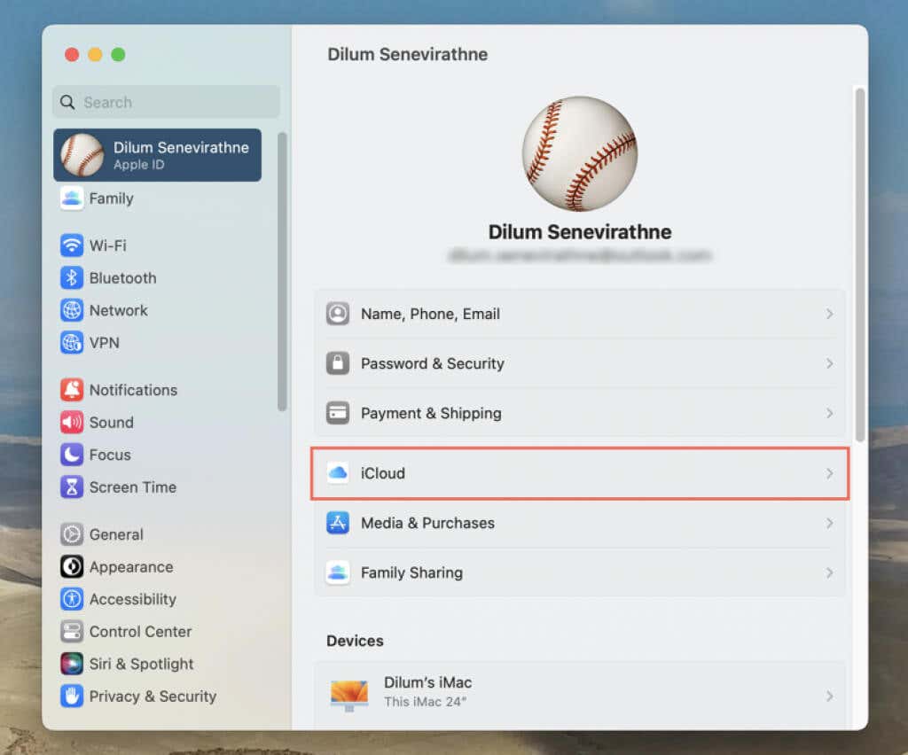This screenshot has width=908, height=755.
Task: Open the Family icon in the sidebar
Action: tap(72, 198)
